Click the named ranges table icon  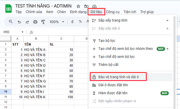point(94,85)
